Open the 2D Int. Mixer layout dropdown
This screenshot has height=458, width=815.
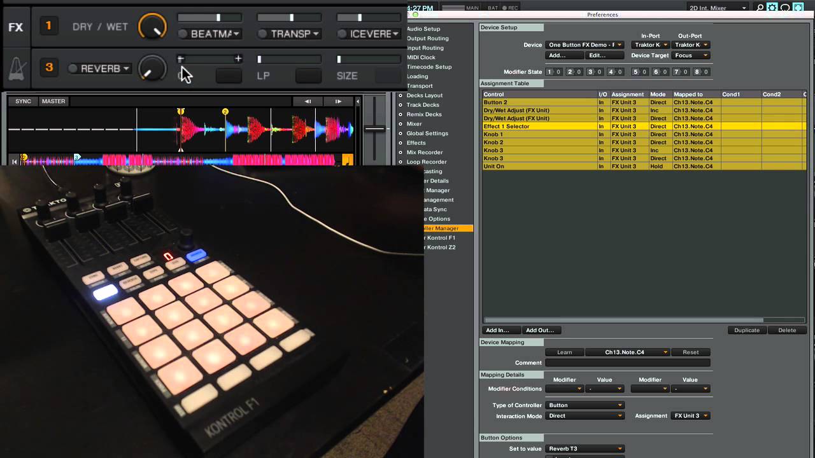[x=718, y=8]
